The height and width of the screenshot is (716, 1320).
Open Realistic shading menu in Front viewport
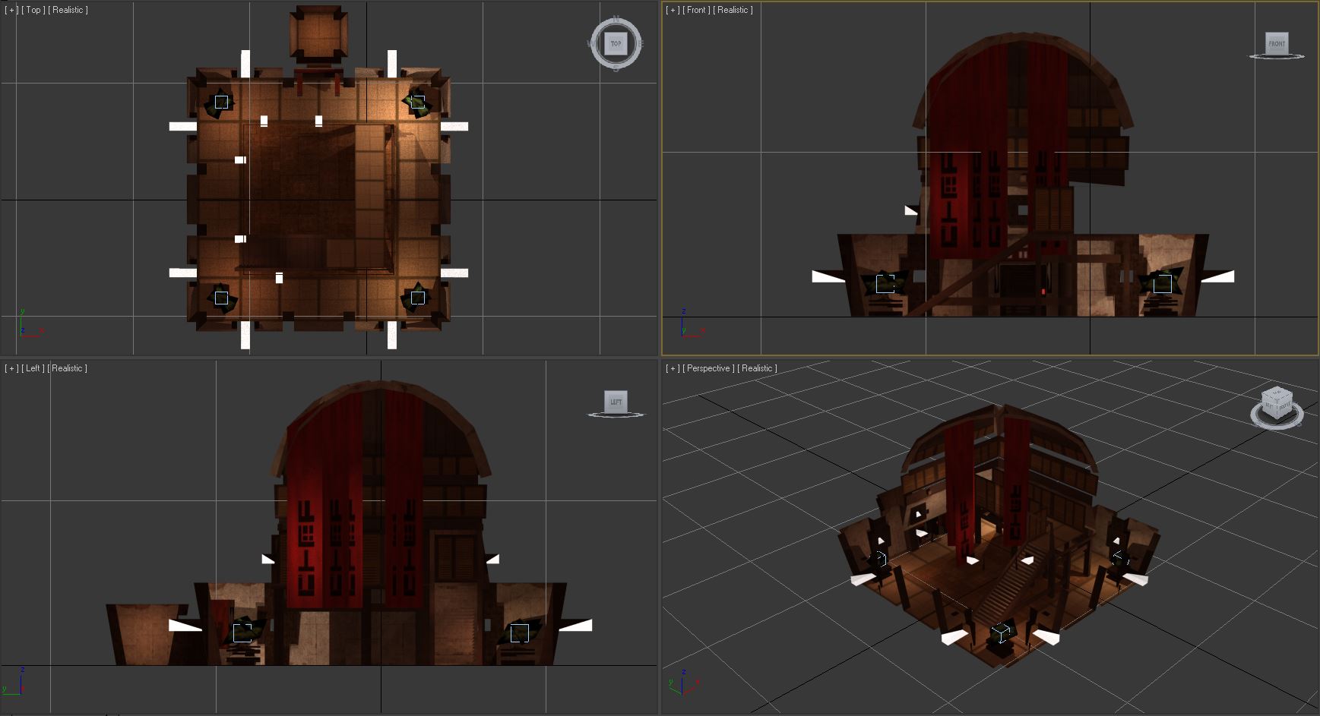point(733,10)
